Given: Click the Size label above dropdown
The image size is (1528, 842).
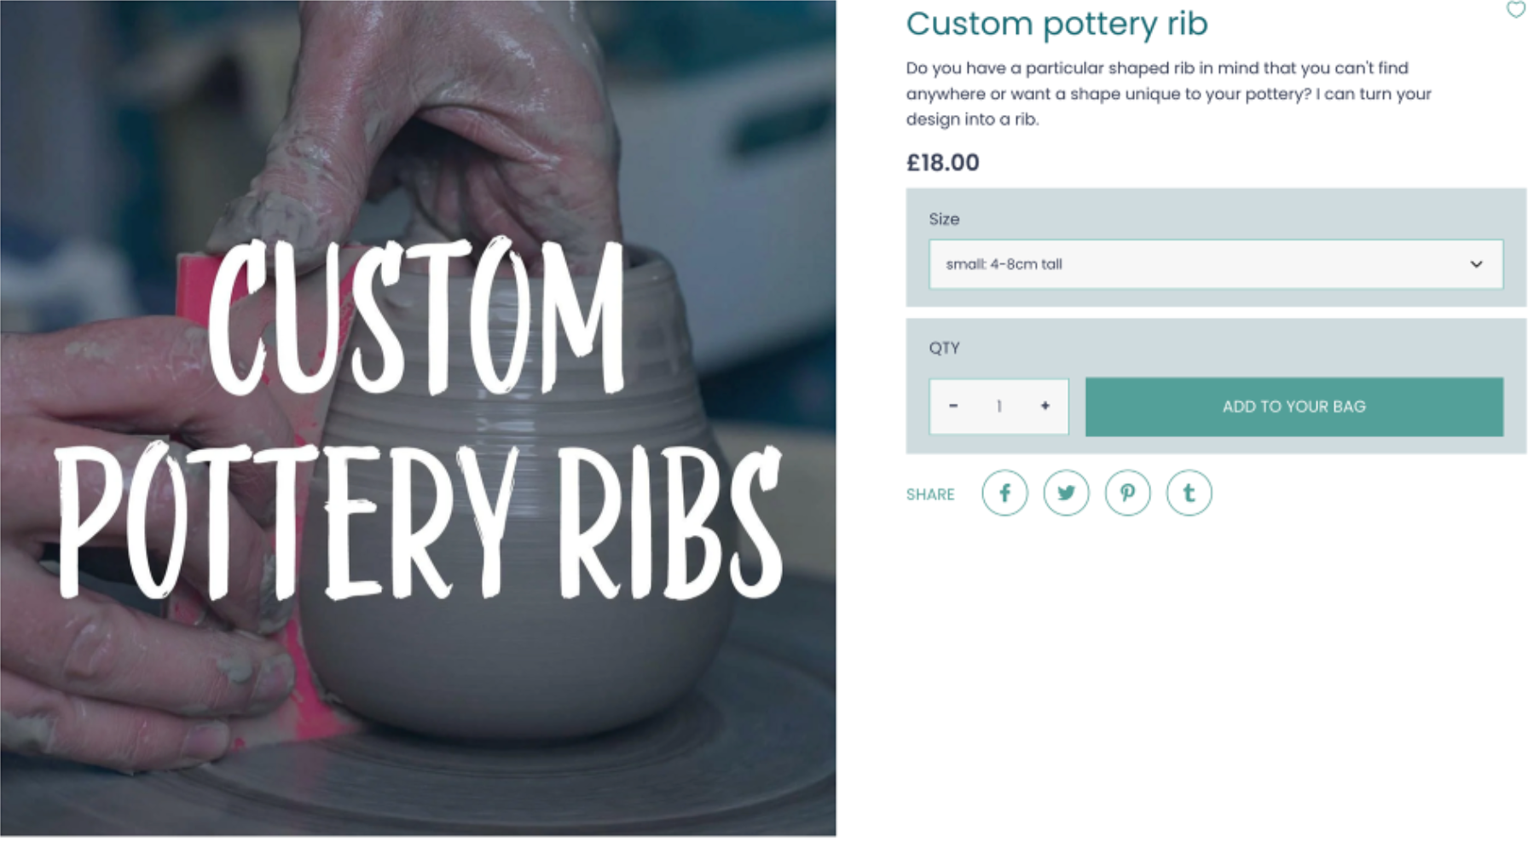Looking at the screenshot, I should (x=944, y=219).
